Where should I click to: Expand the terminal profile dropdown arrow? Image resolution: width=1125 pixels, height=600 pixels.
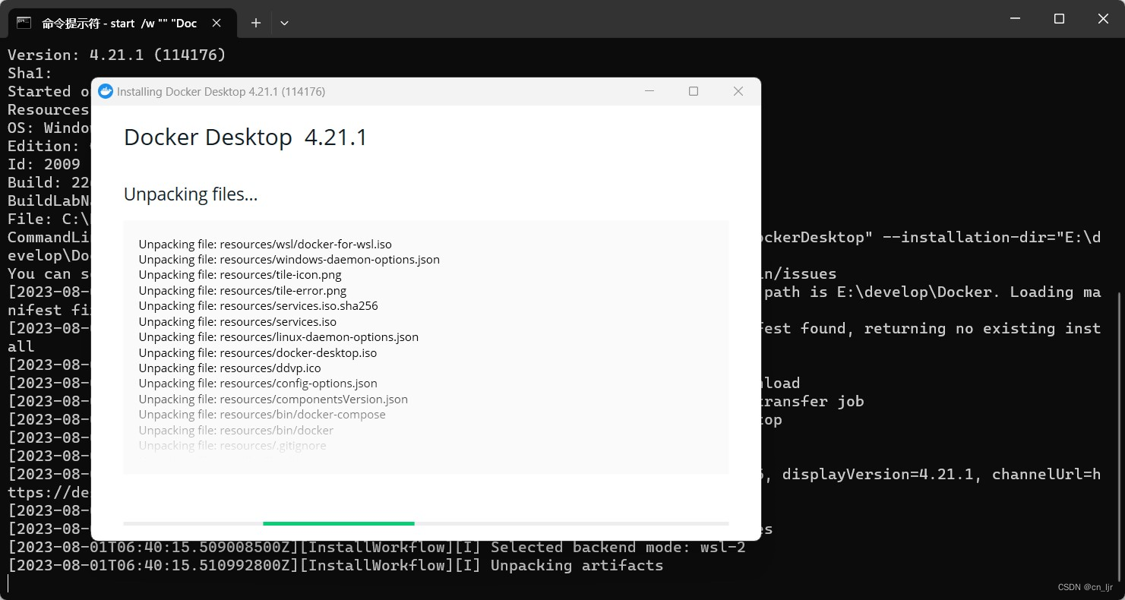click(284, 23)
